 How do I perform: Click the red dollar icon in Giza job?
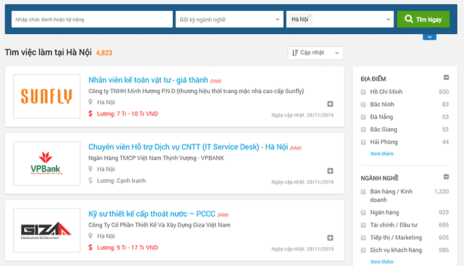pos(91,247)
